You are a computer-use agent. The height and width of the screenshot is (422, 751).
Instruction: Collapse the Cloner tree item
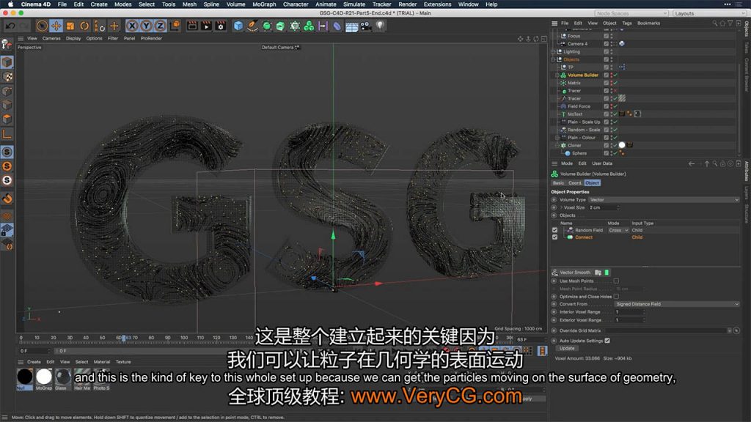pyautogui.click(x=557, y=146)
